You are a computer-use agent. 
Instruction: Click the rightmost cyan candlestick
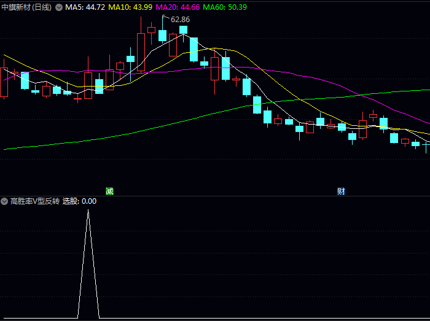(x=416, y=144)
